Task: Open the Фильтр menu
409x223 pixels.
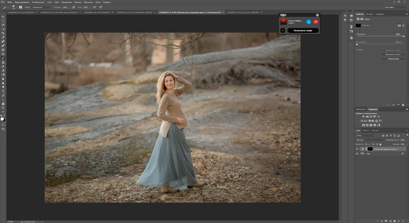Action: pyautogui.click(x=78, y=2)
